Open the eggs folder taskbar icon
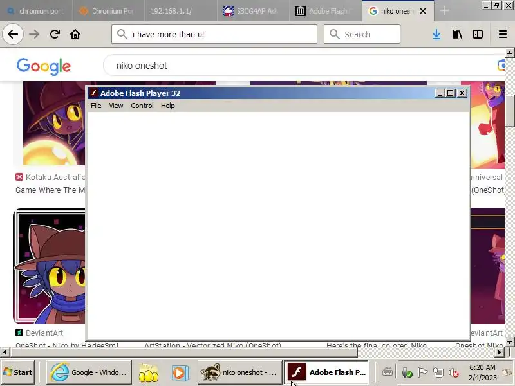Image resolution: width=515 pixels, height=386 pixels. pyautogui.click(x=149, y=372)
